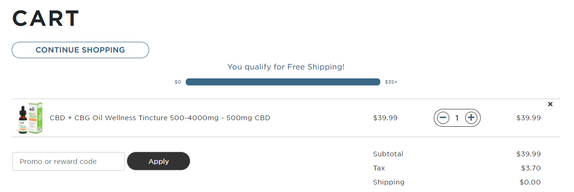Open the CBD tincture product thumbnail
Image resolution: width=574 pixels, height=192 pixels.
28,118
